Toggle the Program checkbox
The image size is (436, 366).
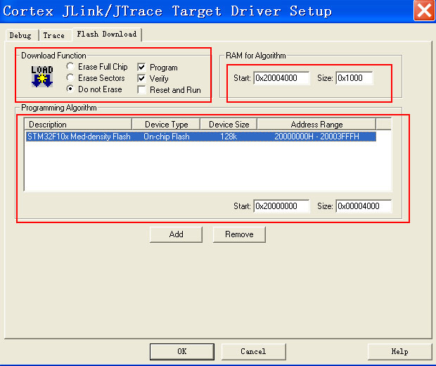coord(141,68)
